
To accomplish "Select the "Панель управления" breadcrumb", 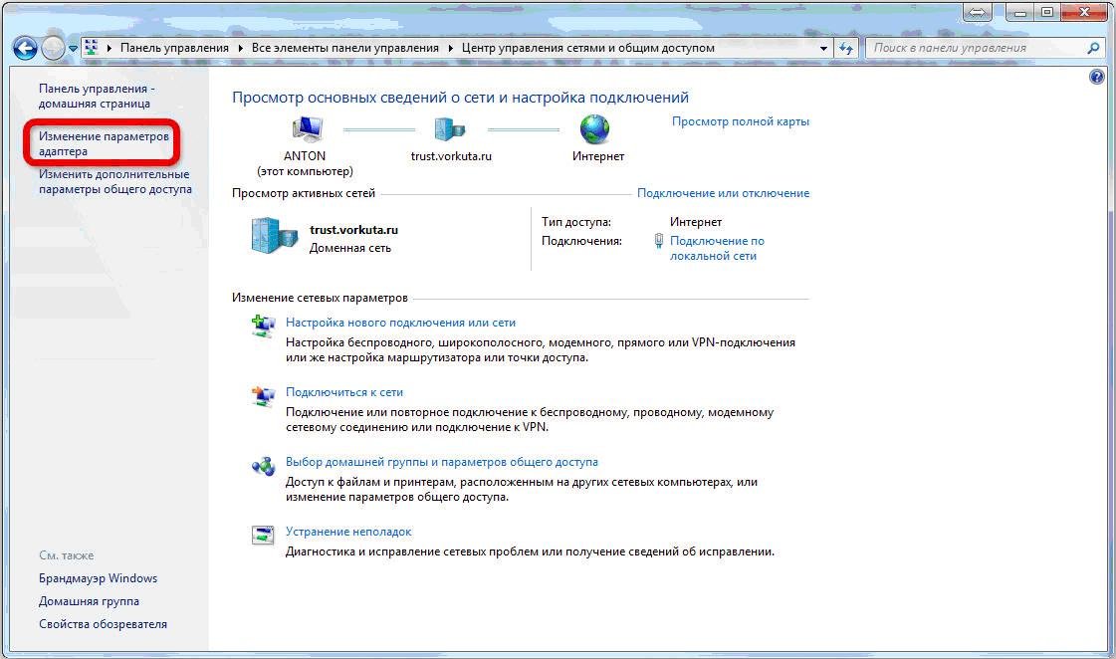I will (x=174, y=48).
